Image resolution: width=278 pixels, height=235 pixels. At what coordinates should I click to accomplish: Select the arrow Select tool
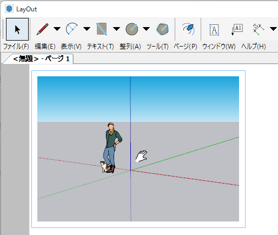pos(17,29)
